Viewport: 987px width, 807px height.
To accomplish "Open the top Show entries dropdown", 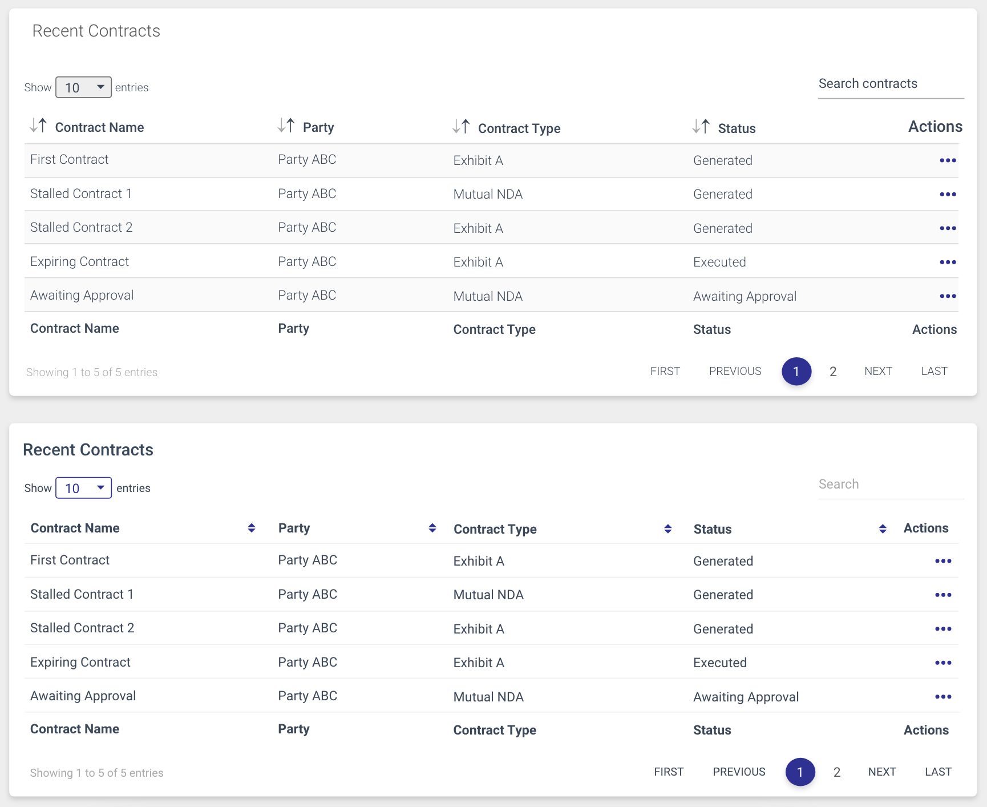I will pyautogui.click(x=83, y=87).
